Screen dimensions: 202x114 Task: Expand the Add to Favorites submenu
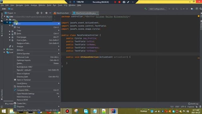(x=37, y=54)
